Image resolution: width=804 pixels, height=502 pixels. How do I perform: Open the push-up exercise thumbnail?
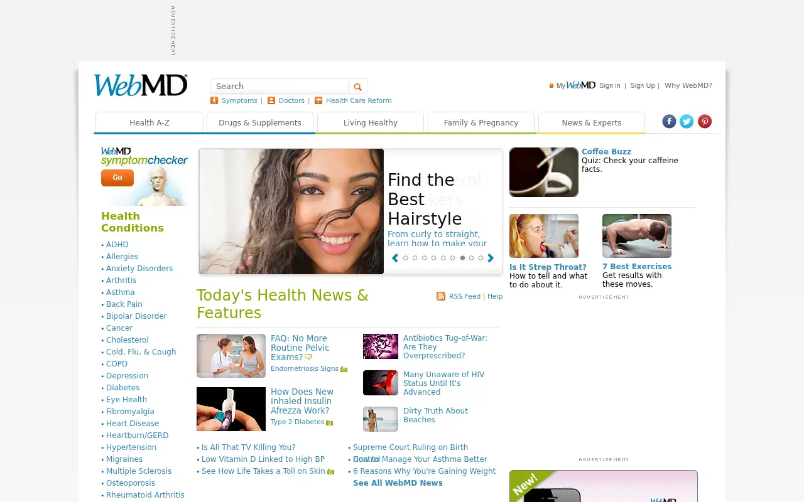(637, 236)
